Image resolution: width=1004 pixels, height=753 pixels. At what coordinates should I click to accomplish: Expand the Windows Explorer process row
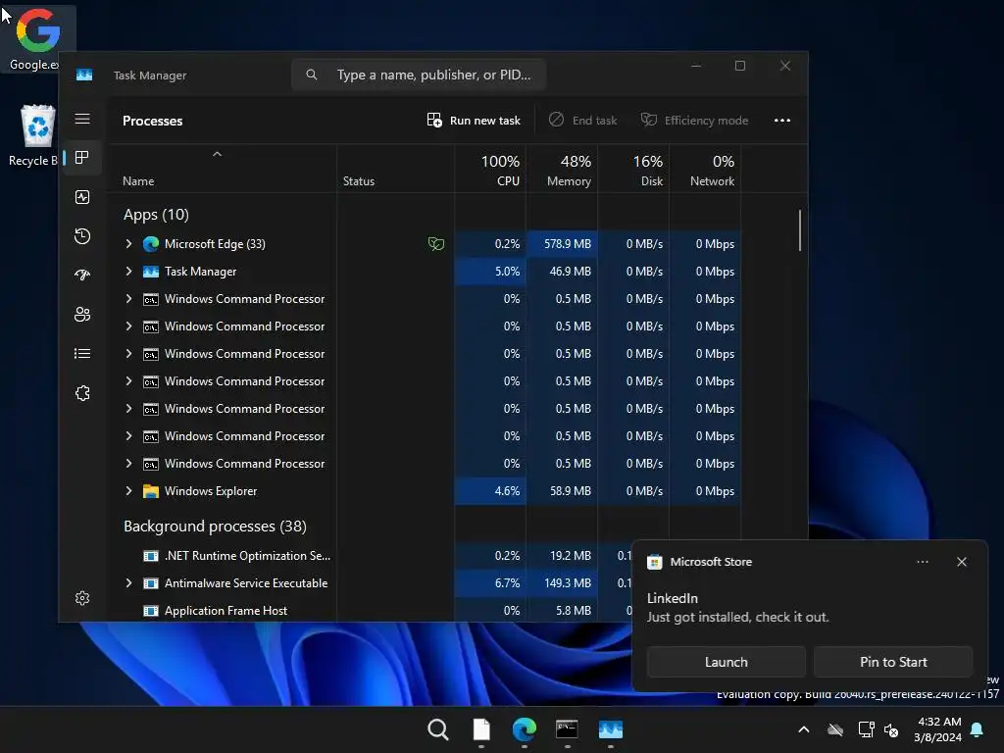point(128,491)
